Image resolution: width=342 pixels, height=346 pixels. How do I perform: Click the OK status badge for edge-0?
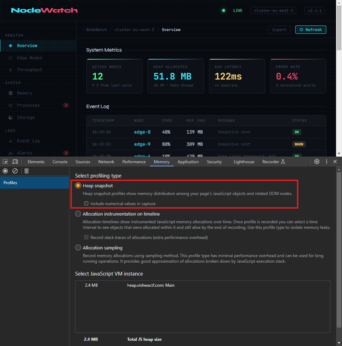[297, 132]
